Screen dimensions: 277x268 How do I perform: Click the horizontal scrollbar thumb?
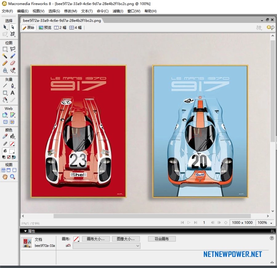pyautogui.click(x=152, y=216)
